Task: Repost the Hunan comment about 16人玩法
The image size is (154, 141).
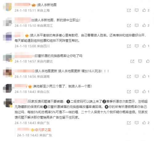Action: tap(129, 76)
